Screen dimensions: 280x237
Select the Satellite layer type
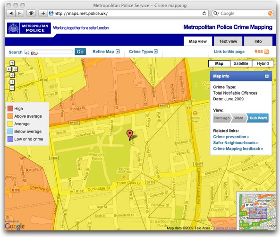241,63
